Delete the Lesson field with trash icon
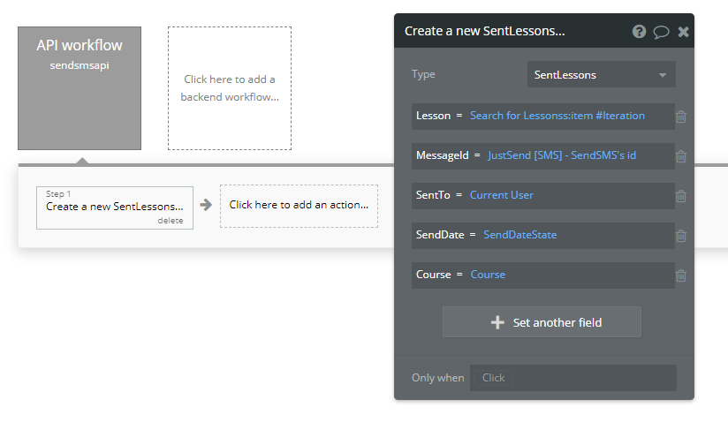This screenshot has width=728, height=430. click(x=681, y=117)
